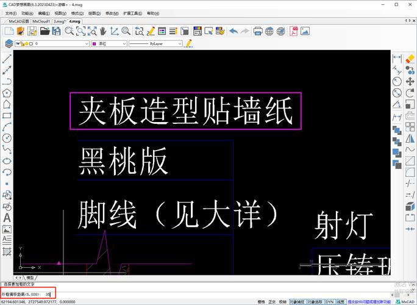The width and height of the screenshot is (417, 305).
Task: Click the Export PDF icon
Action: (x=294, y=30)
